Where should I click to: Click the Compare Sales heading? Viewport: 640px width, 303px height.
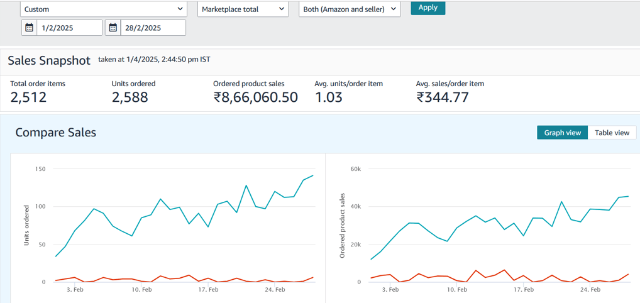pos(56,132)
